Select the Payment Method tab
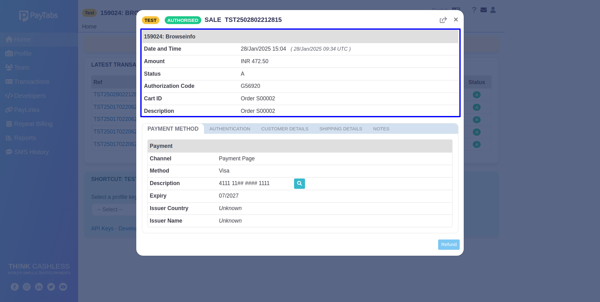Viewport: 600px width, 302px height. 173,129
